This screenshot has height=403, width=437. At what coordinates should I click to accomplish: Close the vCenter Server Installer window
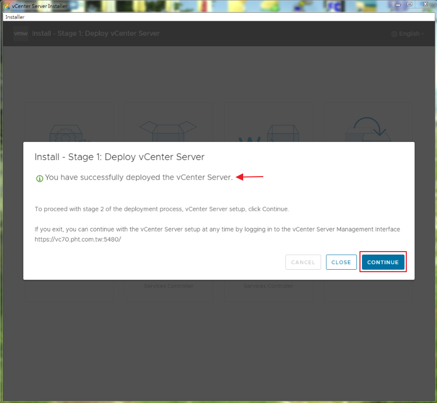coord(425,5)
